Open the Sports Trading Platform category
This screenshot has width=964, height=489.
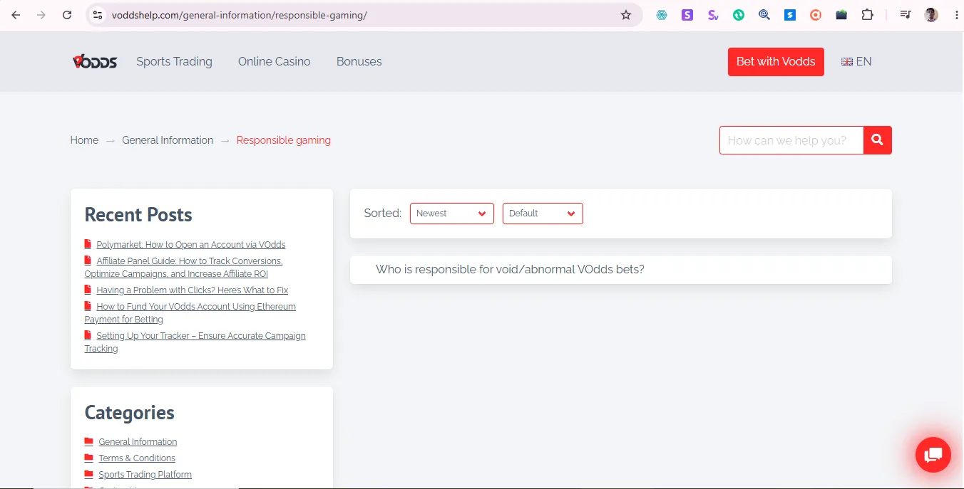coord(145,475)
